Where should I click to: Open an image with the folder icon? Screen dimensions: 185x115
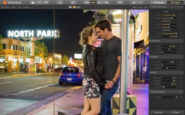[x=33, y=3]
